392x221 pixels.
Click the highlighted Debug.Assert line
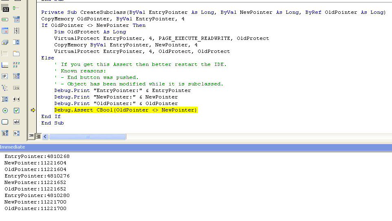point(126,110)
